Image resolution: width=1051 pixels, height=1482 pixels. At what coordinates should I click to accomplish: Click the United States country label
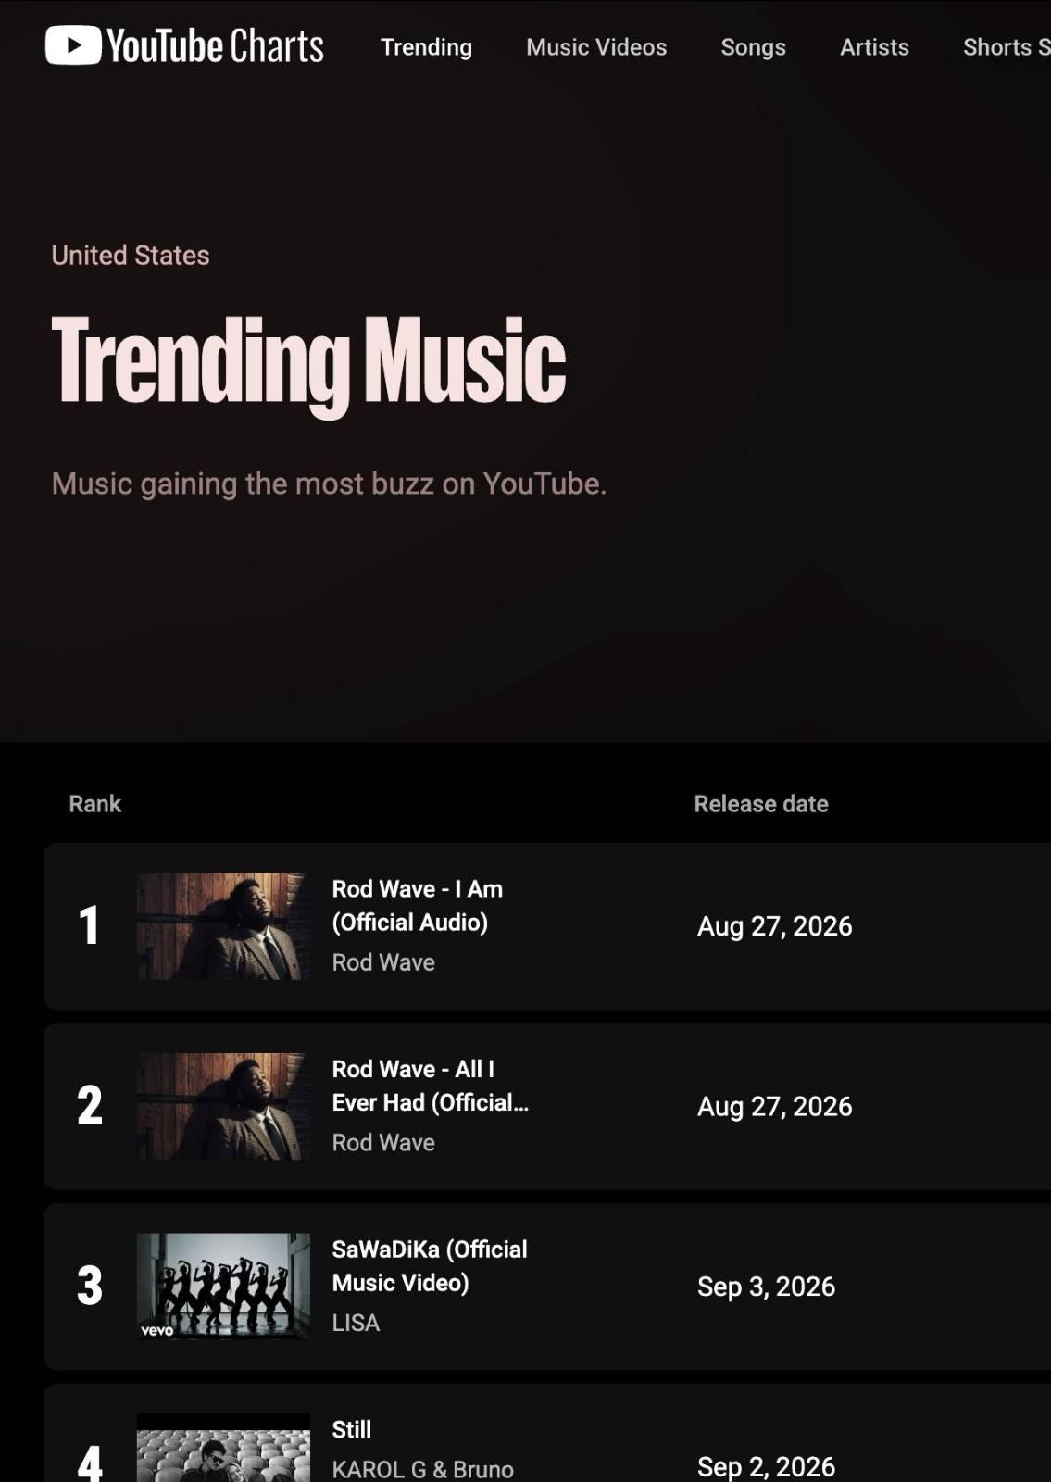pyautogui.click(x=131, y=256)
